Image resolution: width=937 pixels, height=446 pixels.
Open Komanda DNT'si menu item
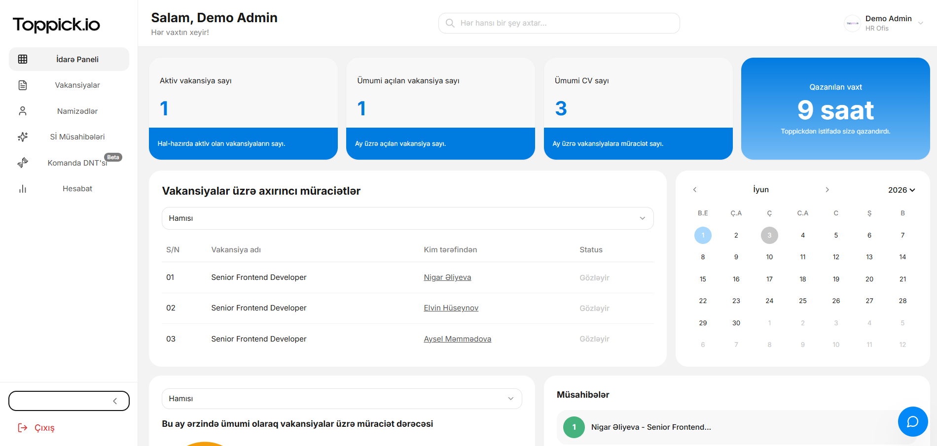pos(69,163)
